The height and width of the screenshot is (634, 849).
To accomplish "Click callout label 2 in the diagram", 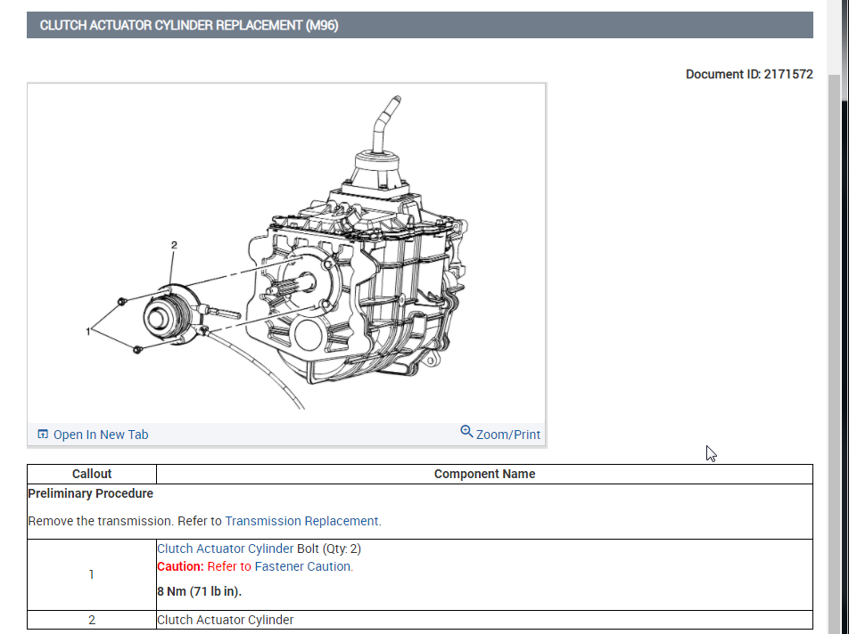I will pyautogui.click(x=174, y=245).
